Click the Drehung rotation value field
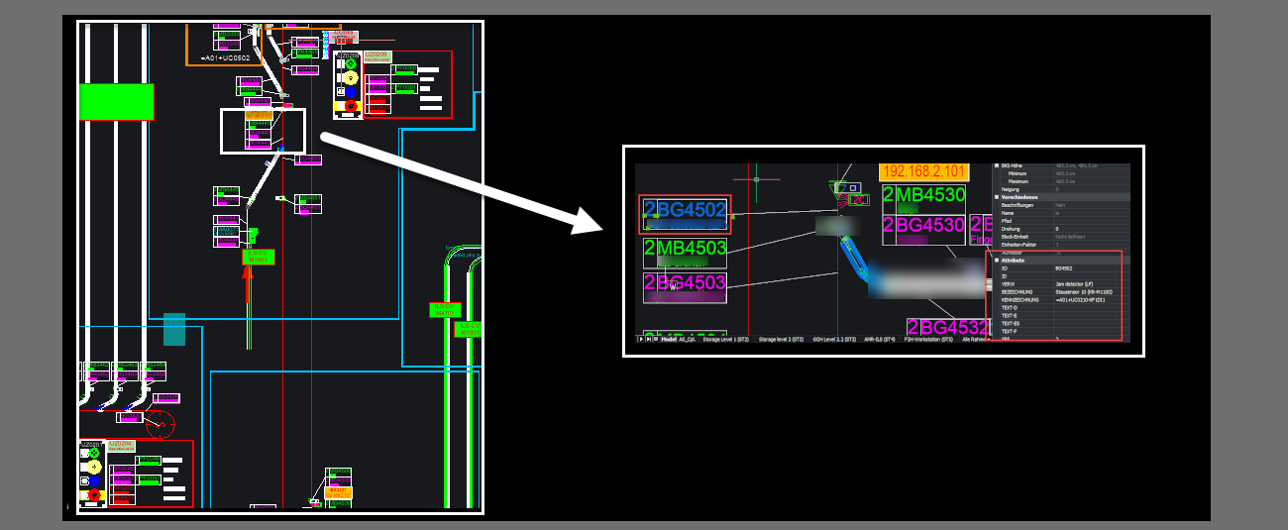 pyautogui.click(x=1058, y=229)
